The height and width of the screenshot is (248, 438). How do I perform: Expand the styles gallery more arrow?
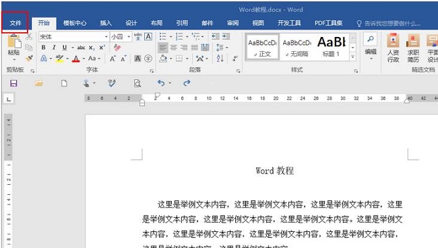pos(353,57)
